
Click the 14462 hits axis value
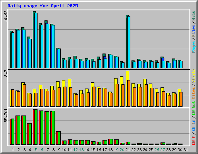6,16
